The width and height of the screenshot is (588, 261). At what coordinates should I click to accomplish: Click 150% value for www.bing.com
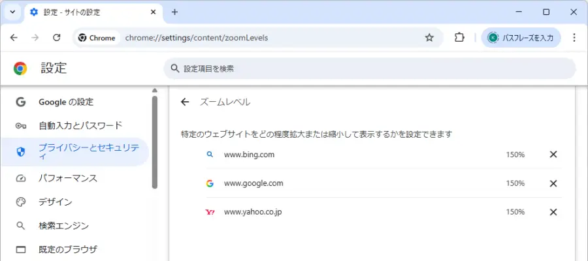click(x=515, y=154)
